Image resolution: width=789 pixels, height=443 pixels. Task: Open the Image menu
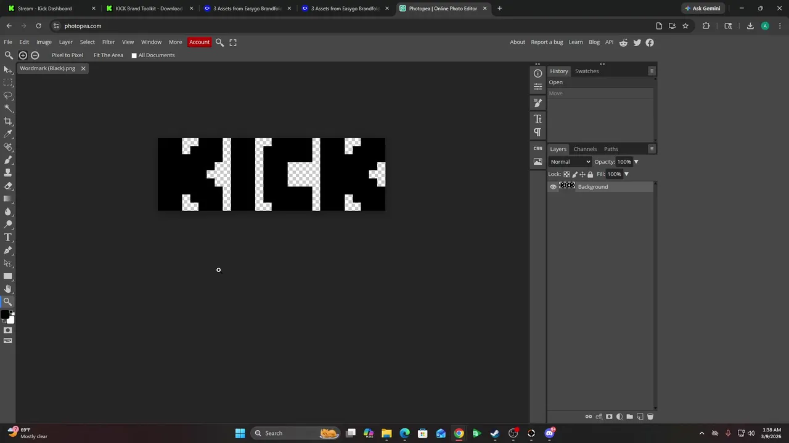(44, 42)
